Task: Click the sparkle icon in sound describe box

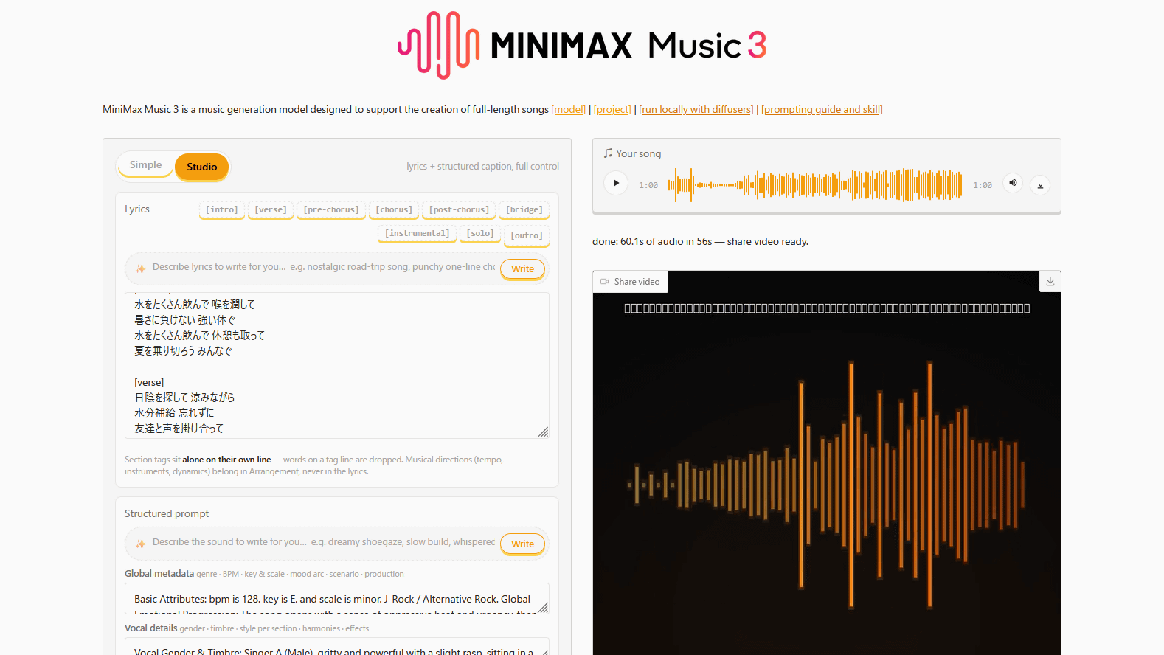Action: click(x=140, y=544)
